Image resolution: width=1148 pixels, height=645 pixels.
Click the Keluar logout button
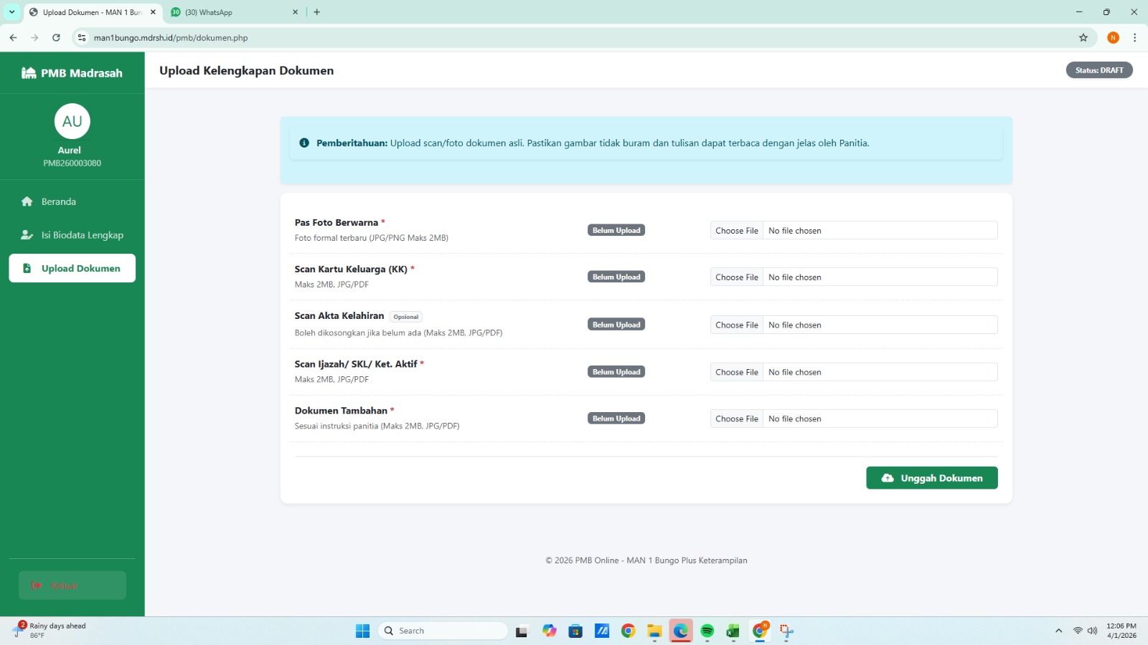[72, 586]
